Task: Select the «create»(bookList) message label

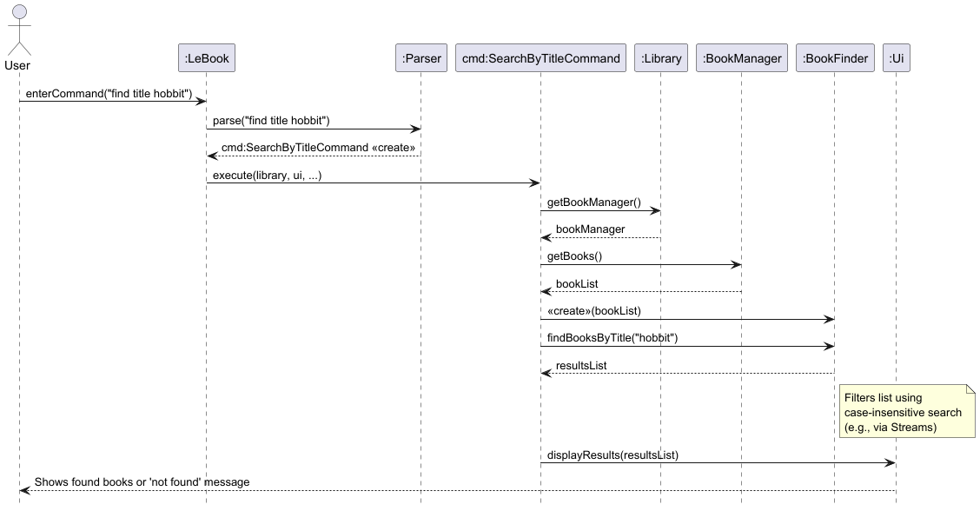Action: [x=593, y=311]
